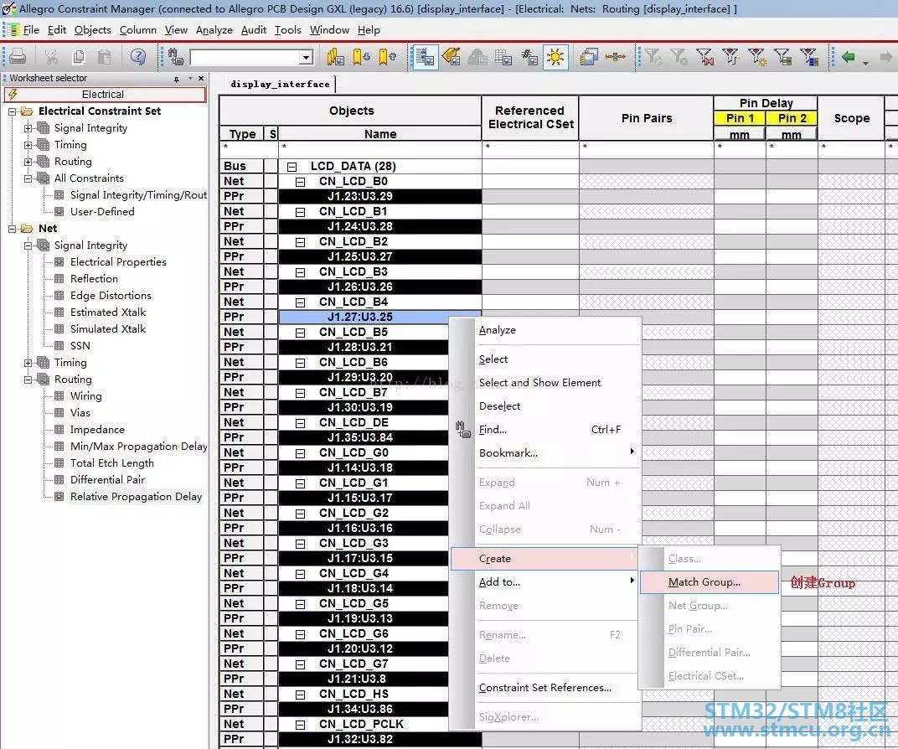Choose Deselect in the context menu

point(499,406)
